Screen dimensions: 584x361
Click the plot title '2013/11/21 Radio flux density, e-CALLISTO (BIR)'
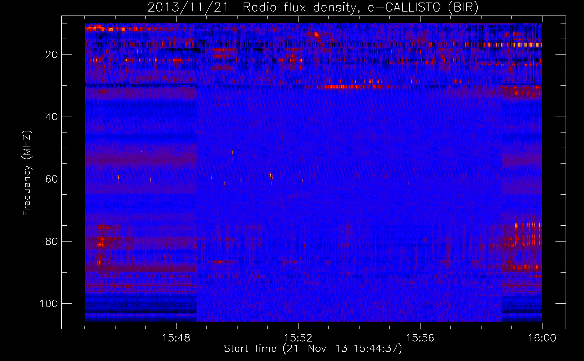pyautogui.click(x=313, y=8)
